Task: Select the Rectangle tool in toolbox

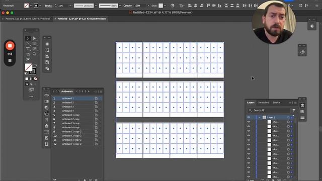Action: tap(35, 44)
